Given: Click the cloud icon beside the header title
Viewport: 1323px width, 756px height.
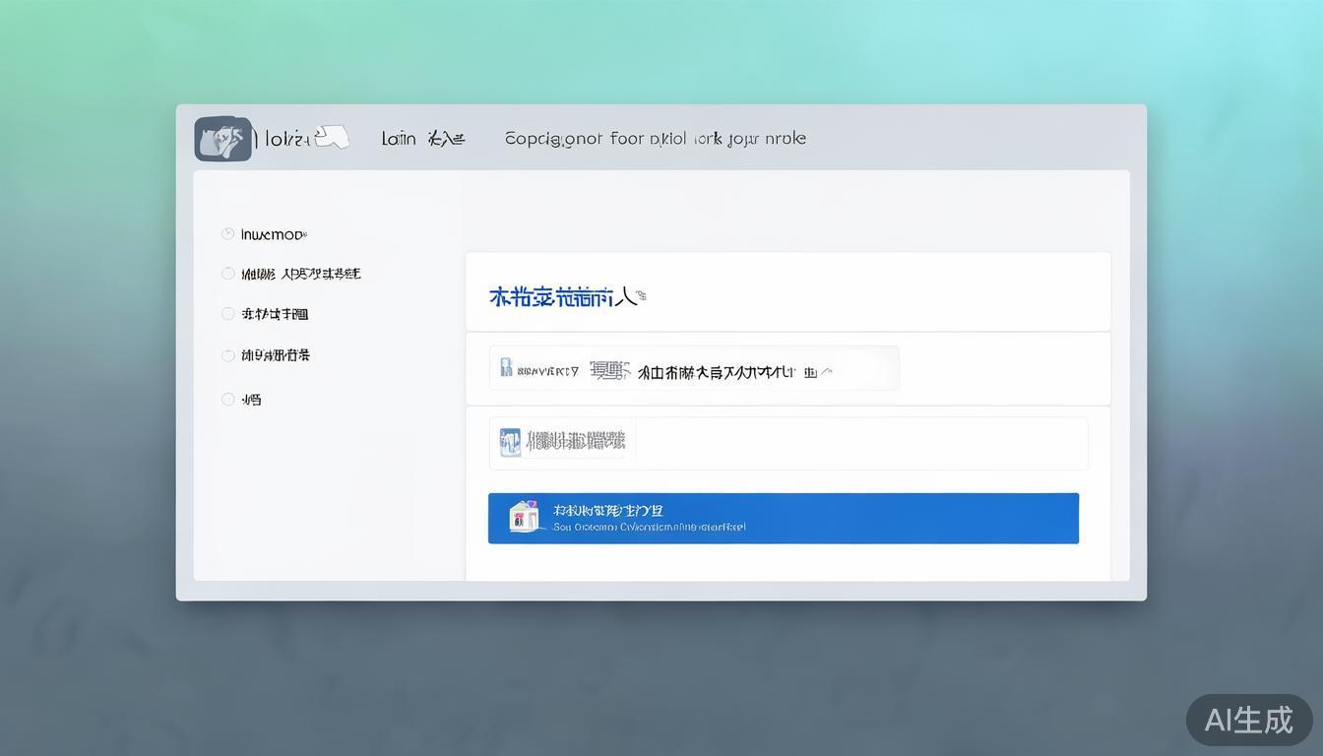Looking at the screenshot, I should coord(332,137).
